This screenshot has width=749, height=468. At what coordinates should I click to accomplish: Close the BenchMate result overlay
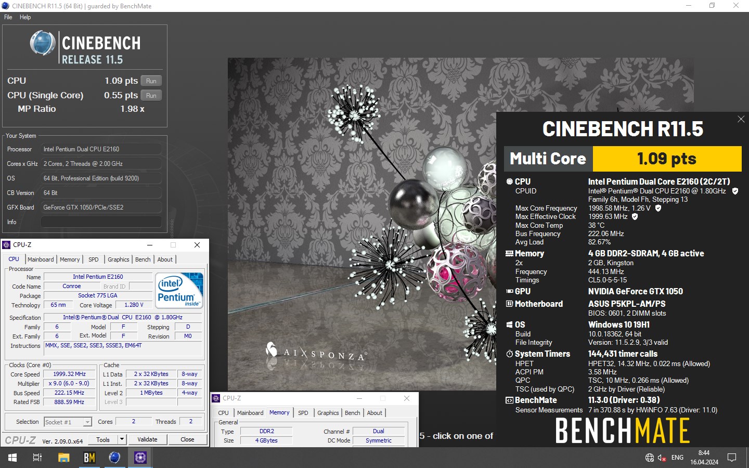[x=741, y=119]
